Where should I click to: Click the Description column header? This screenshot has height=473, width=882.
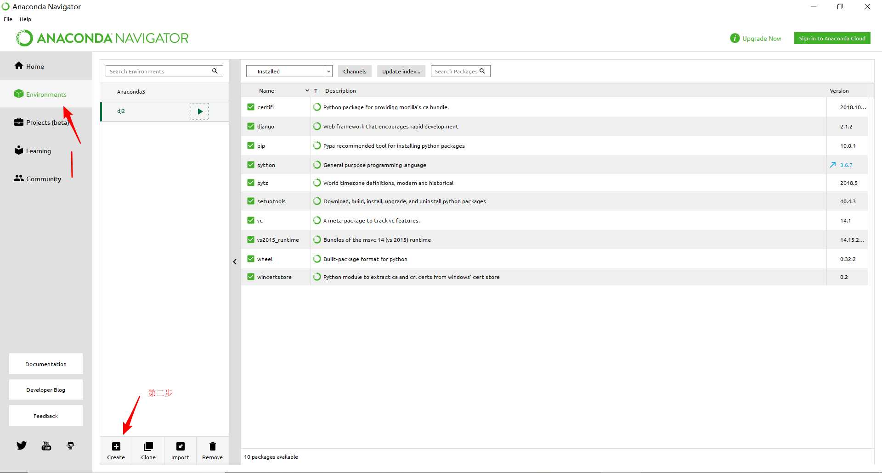340,90
